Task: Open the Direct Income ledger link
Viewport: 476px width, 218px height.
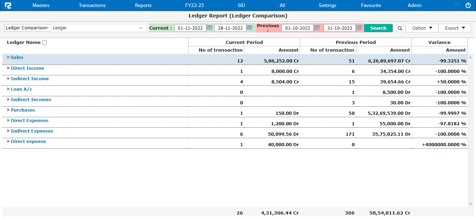Action: coord(27,68)
